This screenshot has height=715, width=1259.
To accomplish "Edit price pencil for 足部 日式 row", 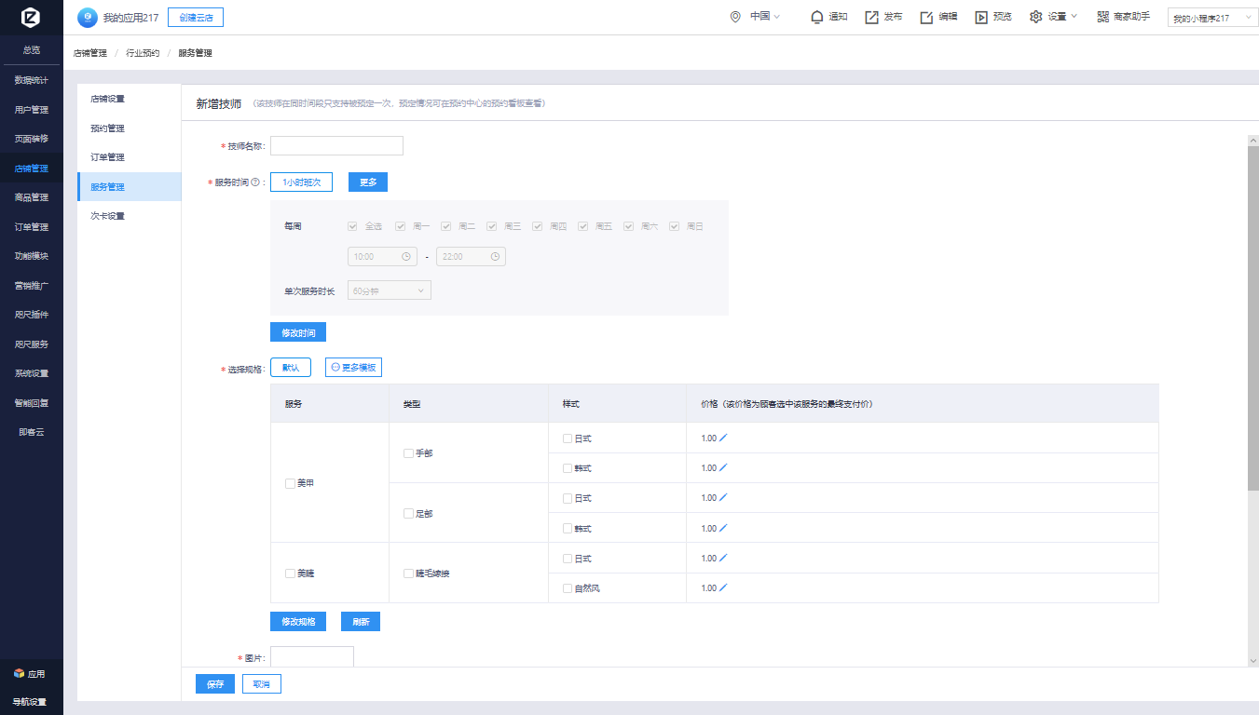I will pyautogui.click(x=723, y=498).
